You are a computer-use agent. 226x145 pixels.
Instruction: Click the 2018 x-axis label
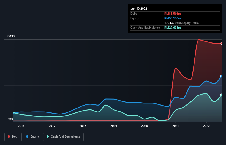(x=83, y=126)
